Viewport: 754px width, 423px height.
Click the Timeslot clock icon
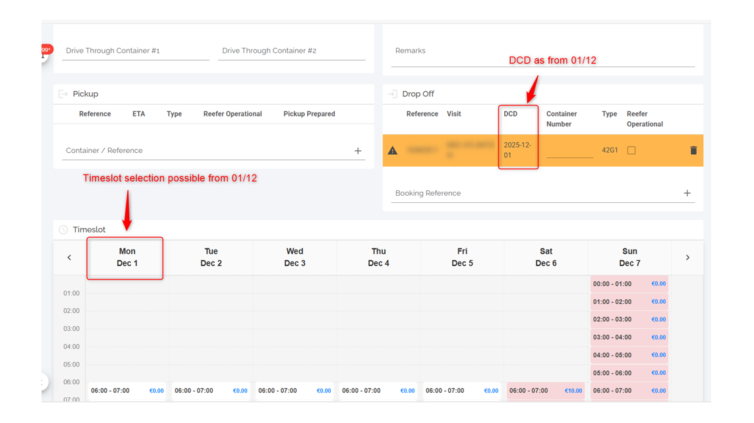[63, 229]
